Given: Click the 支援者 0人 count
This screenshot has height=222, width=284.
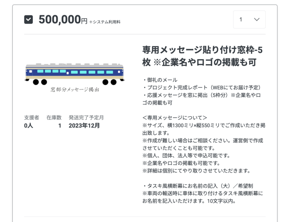Looking at the screenshot, I should coord(29,125).
